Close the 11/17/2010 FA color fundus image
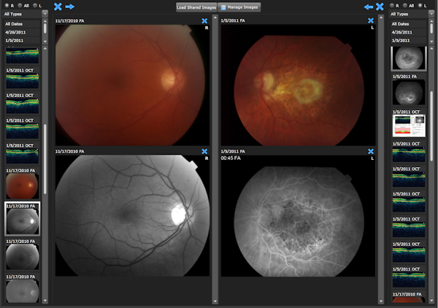 point(204,21)
